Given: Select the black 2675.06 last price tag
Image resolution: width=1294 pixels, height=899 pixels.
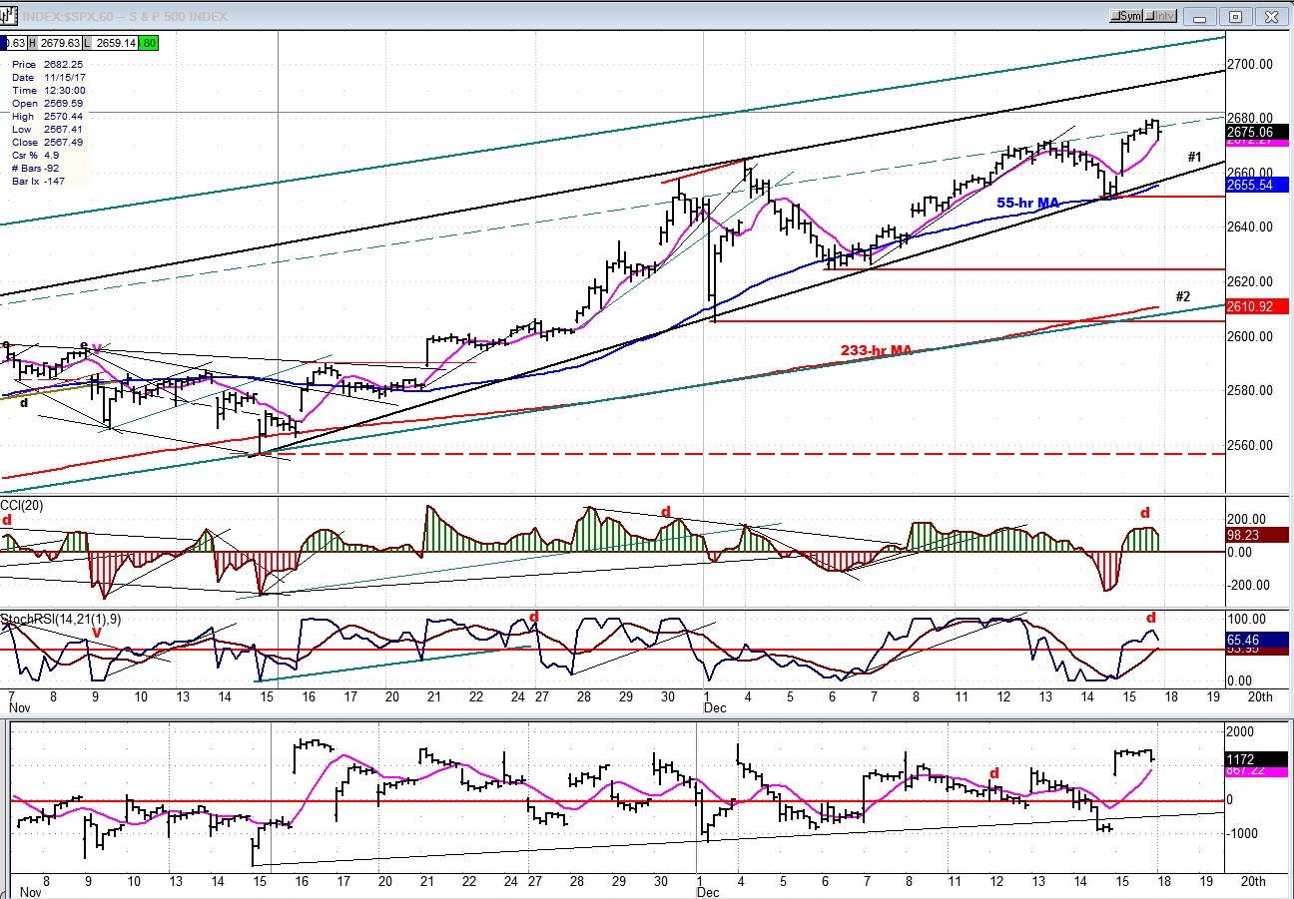Looking at the screenshot, I should [1257, 131].
